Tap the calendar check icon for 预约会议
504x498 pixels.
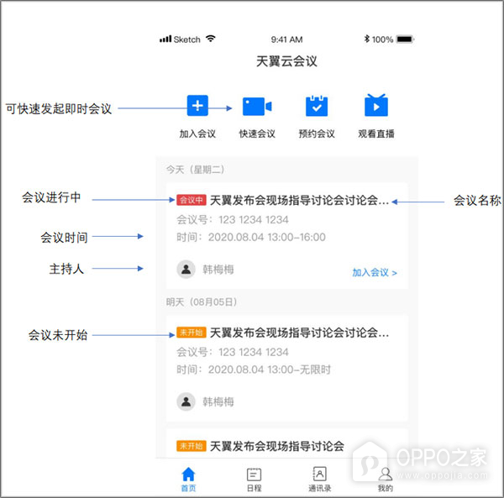point(317,106)
